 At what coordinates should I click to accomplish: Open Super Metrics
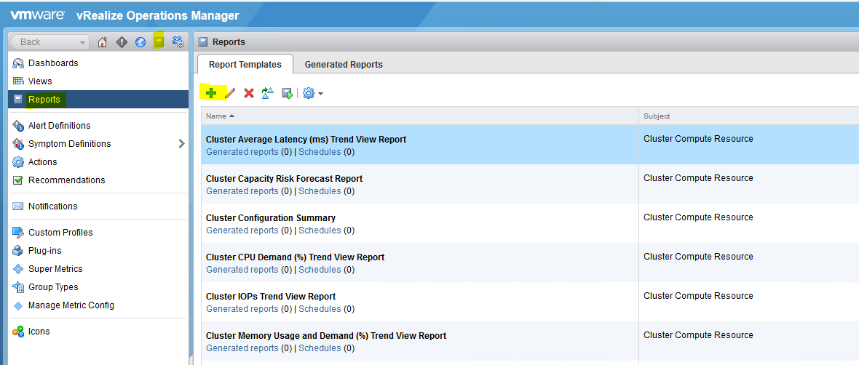tap(55, 269)
